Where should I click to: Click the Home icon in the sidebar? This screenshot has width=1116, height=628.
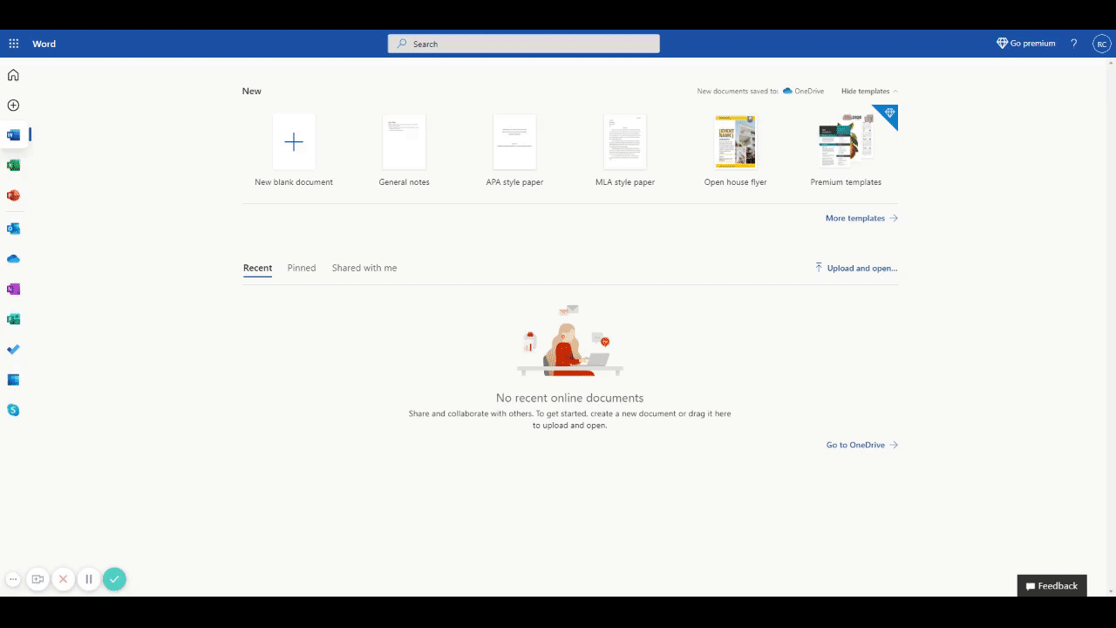(13, 75)
